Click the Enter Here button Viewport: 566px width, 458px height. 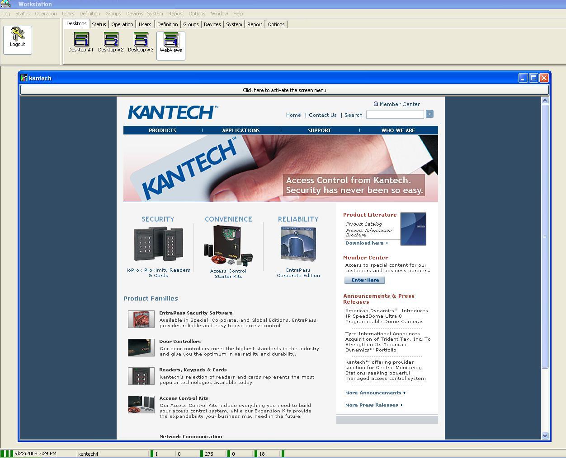point(365,280)
